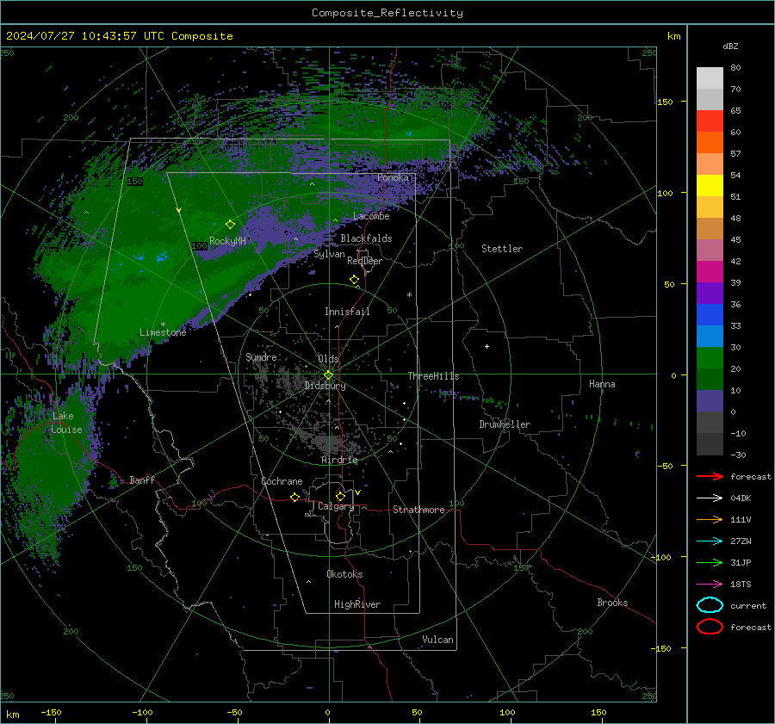Screen dimensions: 775x724
Task: Click the ThreeHills city label
Action: click(x=433, y=376)
